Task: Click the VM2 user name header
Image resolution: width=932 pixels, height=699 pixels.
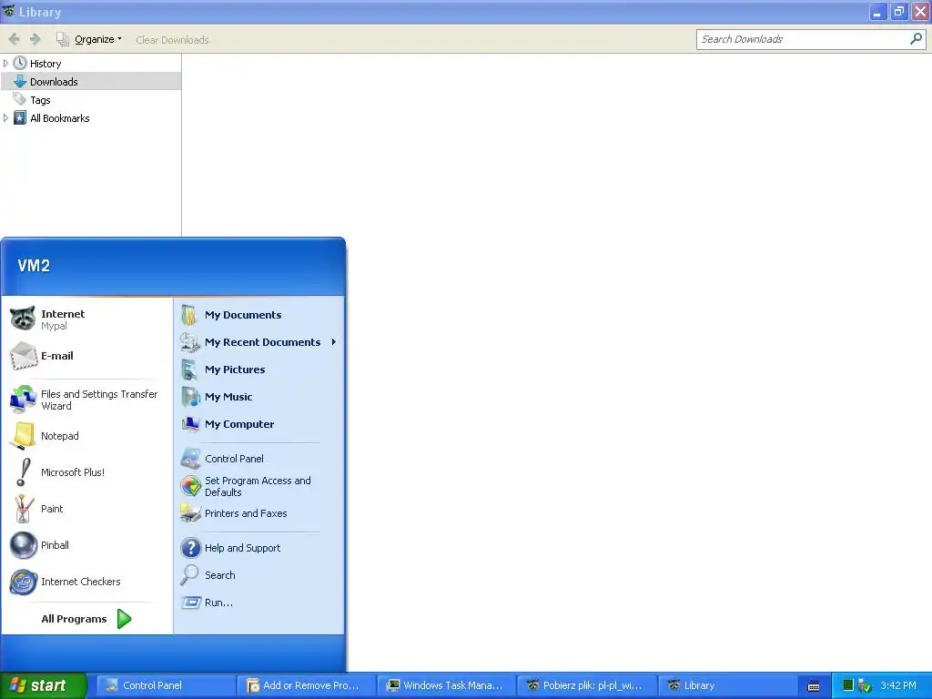Action: (34, 266)
